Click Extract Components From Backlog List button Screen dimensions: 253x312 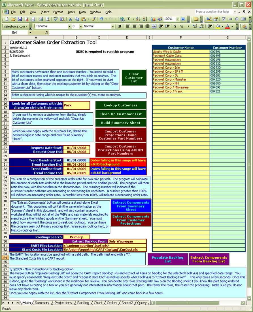click(x=209, y=259)
